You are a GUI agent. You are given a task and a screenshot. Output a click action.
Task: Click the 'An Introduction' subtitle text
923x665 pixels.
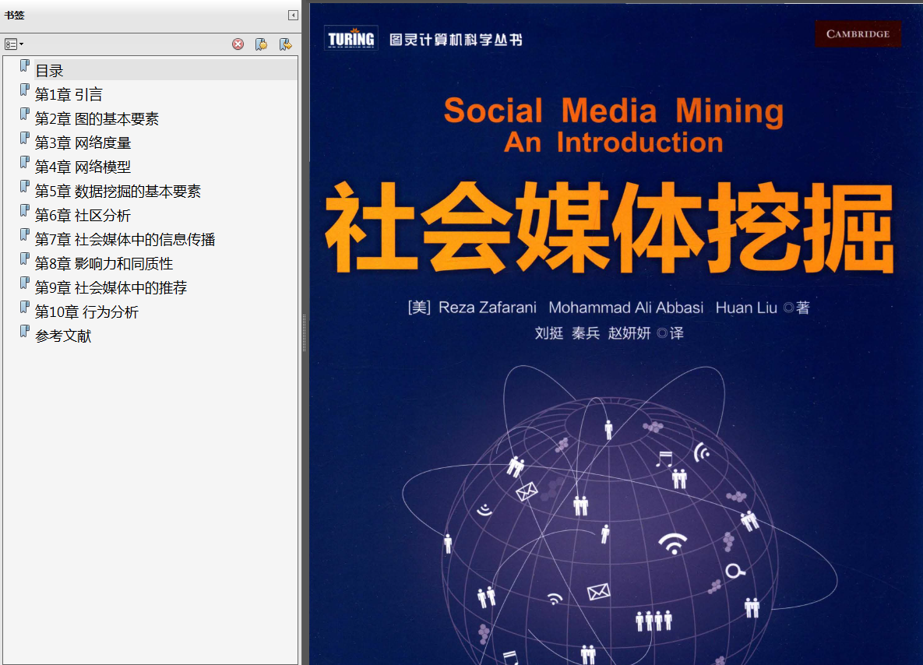[613, 142]
